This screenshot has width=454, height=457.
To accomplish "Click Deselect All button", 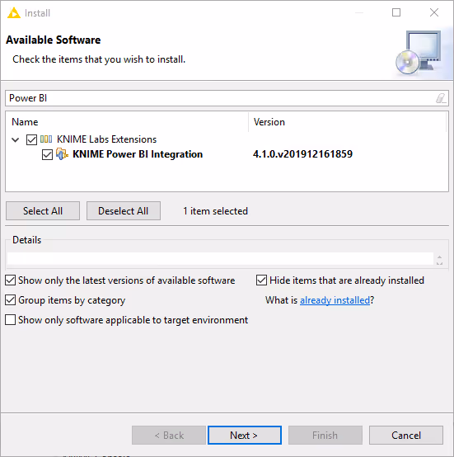I will (124, 210).
